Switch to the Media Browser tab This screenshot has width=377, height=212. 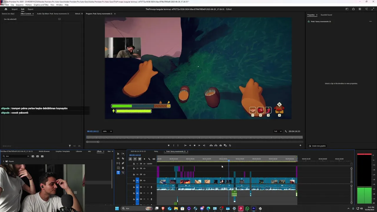tap(44, 151)
